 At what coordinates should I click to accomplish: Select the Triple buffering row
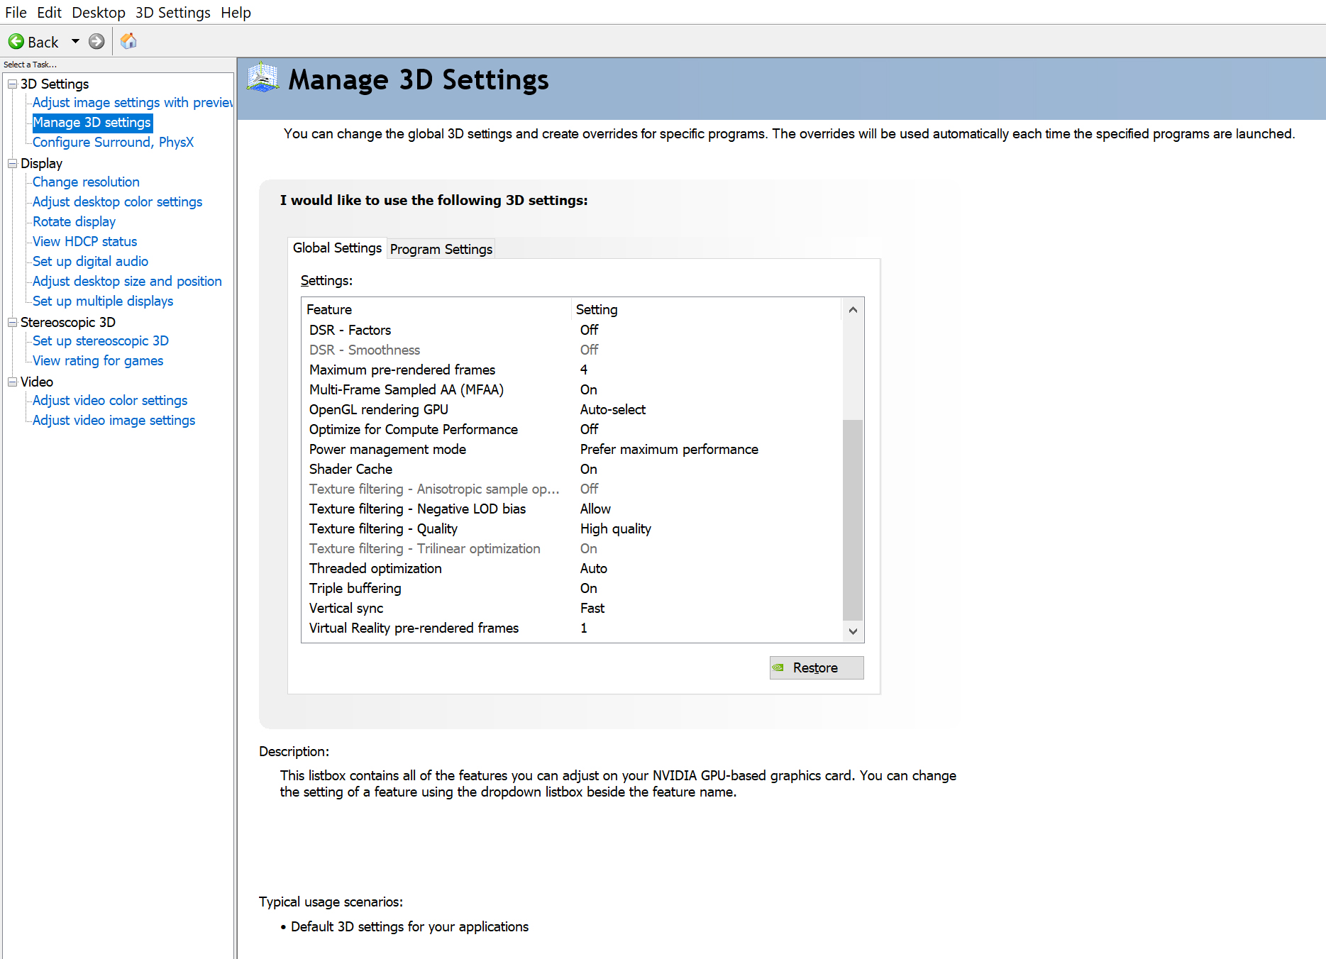[x=572, y=588]
